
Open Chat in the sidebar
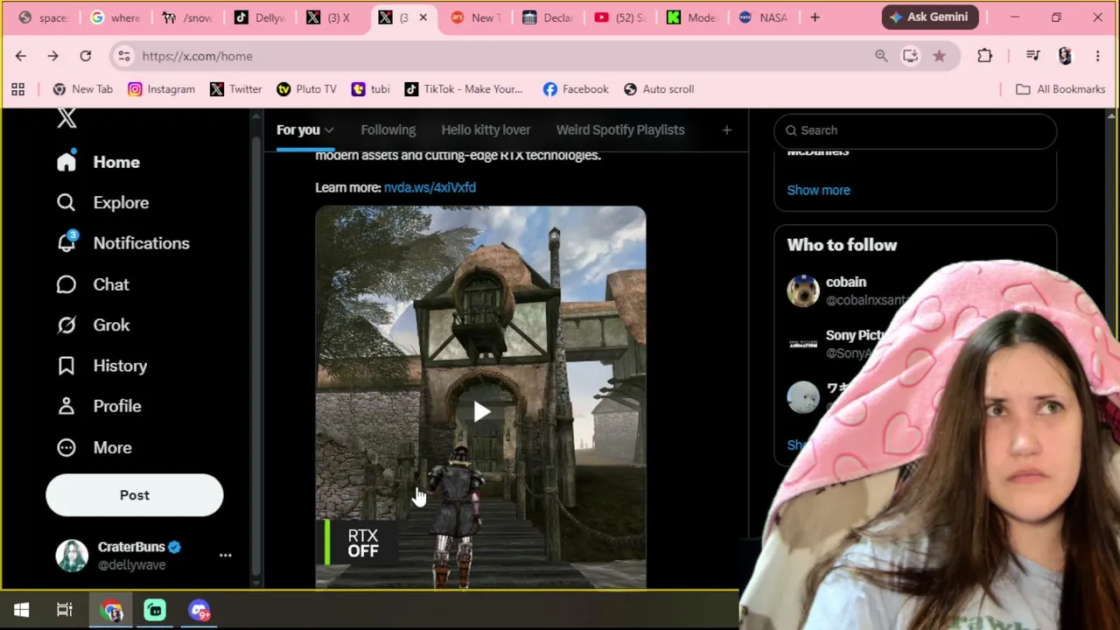(93, 284)
